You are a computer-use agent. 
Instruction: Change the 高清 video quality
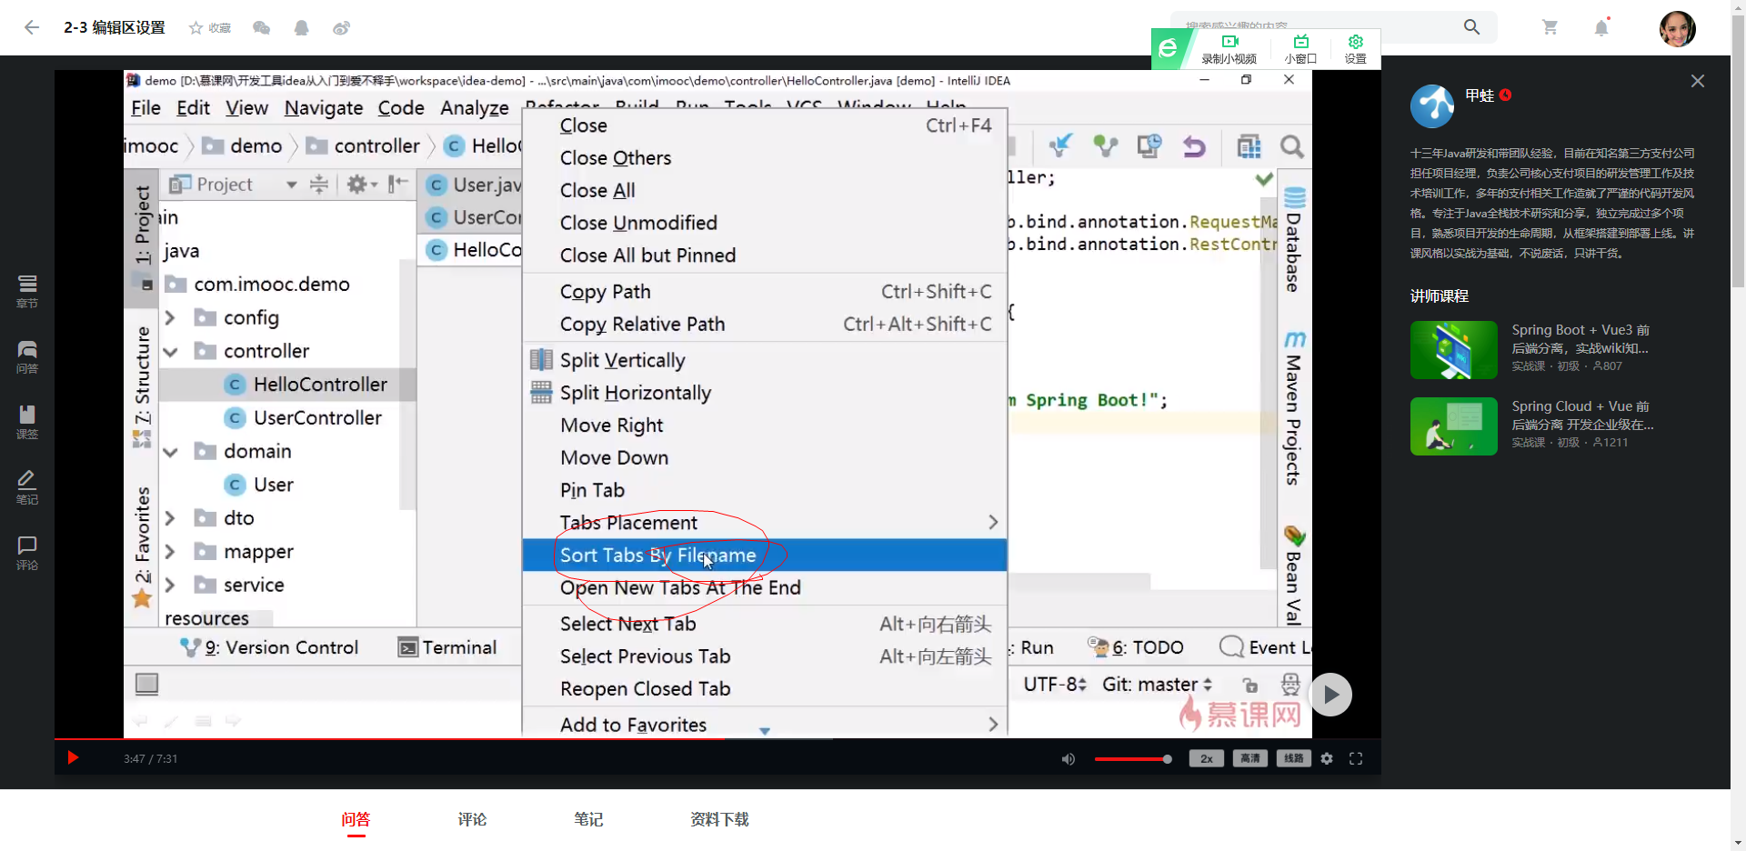click(1250, 758)
